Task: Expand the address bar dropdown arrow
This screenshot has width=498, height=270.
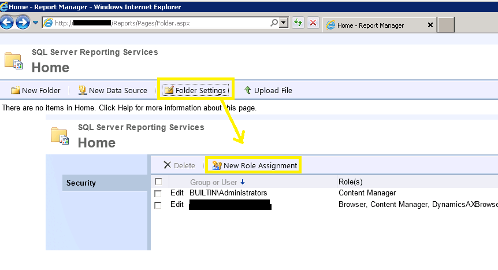Action: pyautogui.click(x=284, y=23)
